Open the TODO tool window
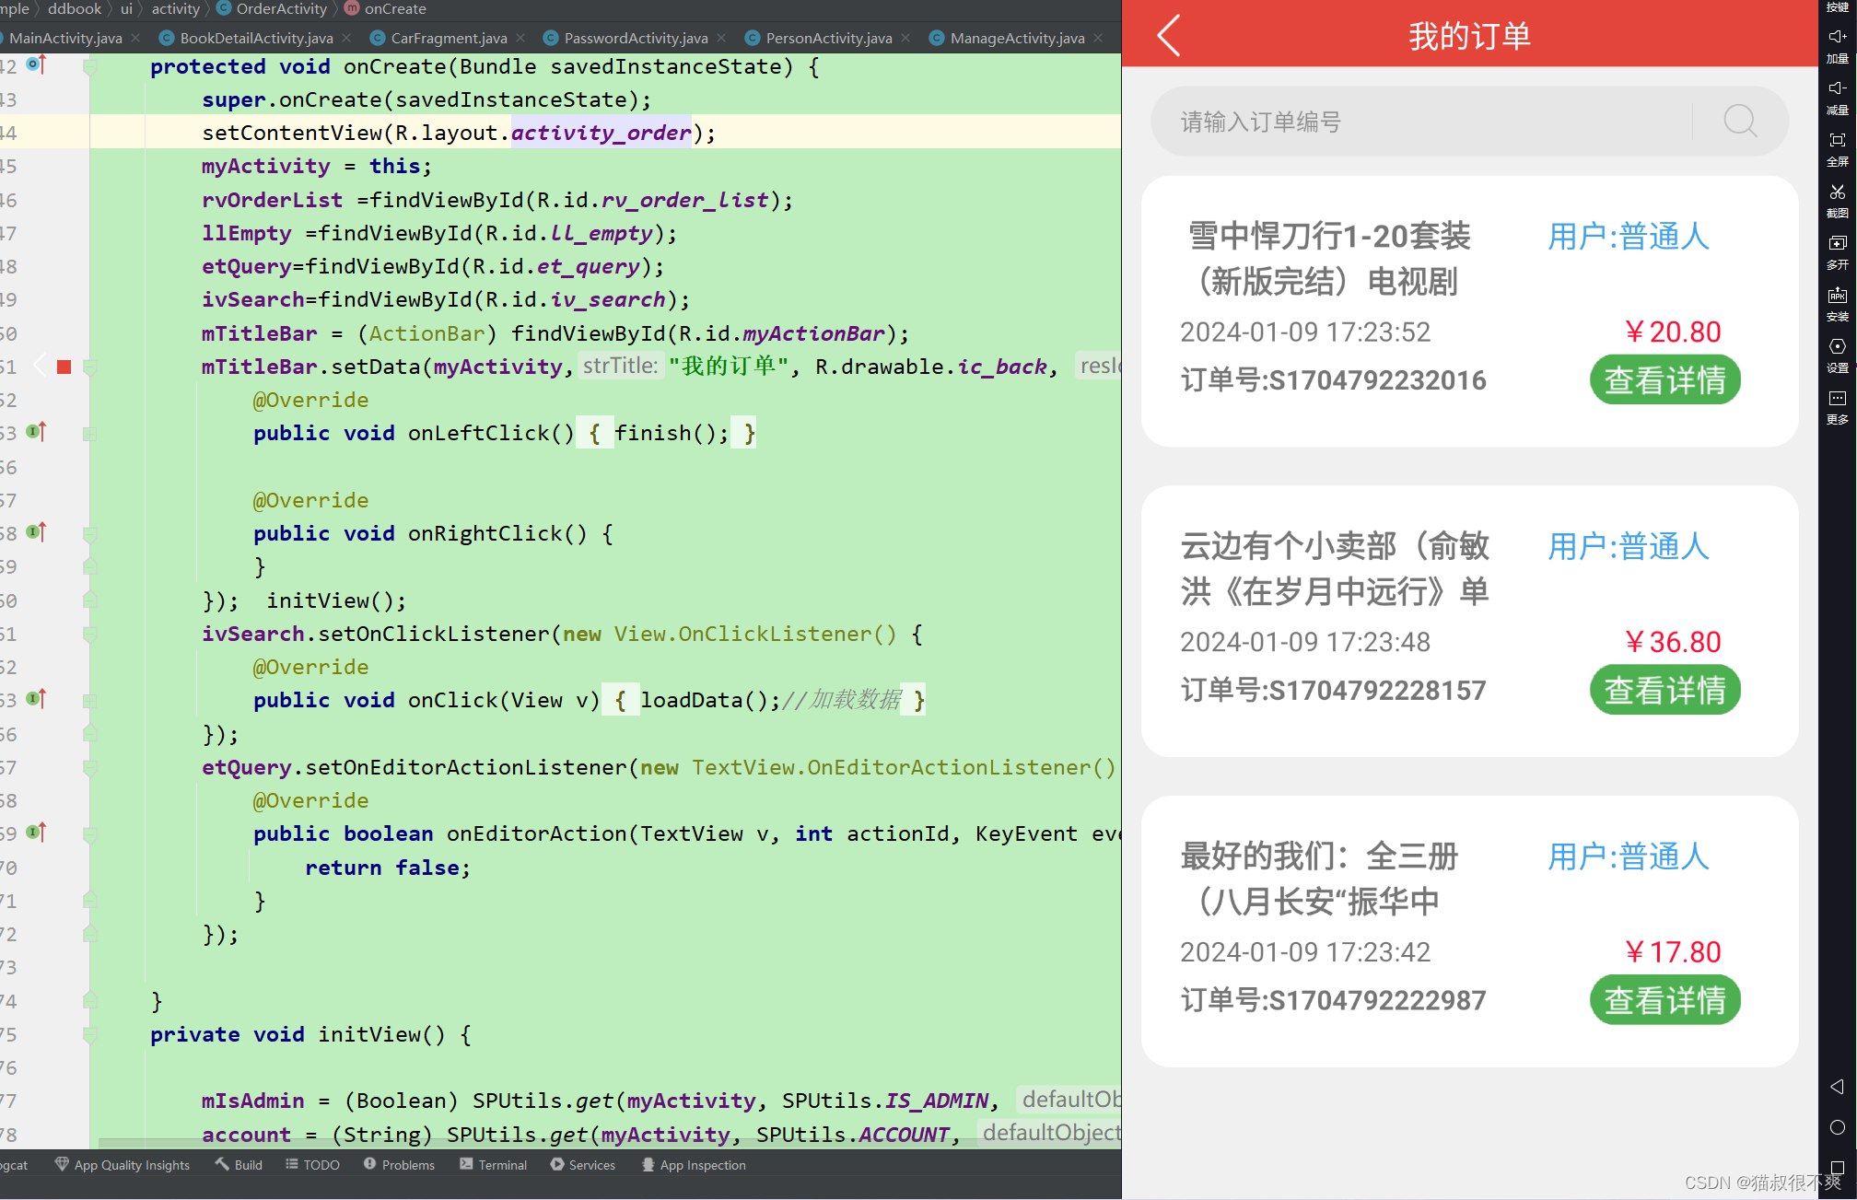Screen dimensions: 1857x1200 (x=312, y=1165)
